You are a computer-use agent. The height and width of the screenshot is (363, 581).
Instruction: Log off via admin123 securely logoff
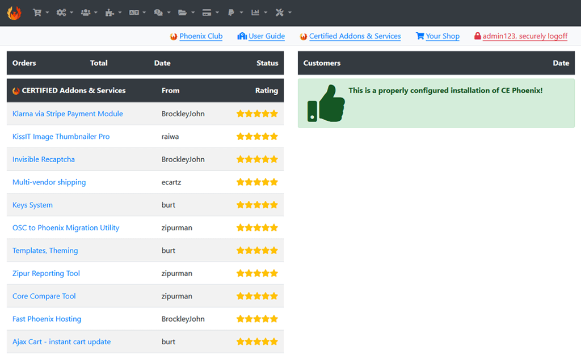click(525, 36)
